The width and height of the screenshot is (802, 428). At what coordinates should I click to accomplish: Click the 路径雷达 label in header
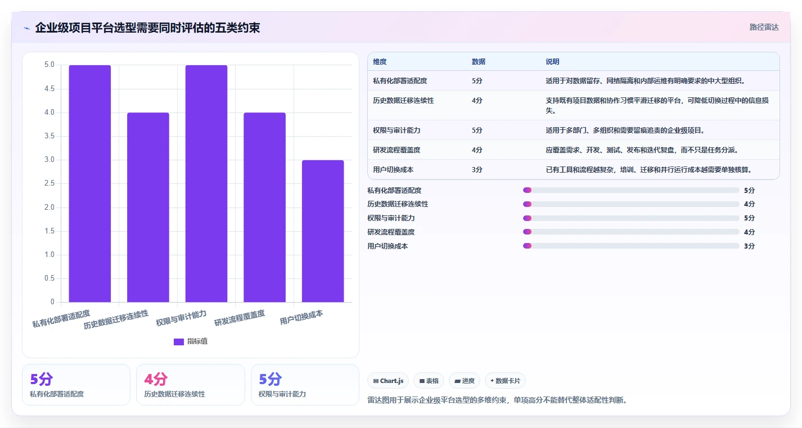coord(764,27)
